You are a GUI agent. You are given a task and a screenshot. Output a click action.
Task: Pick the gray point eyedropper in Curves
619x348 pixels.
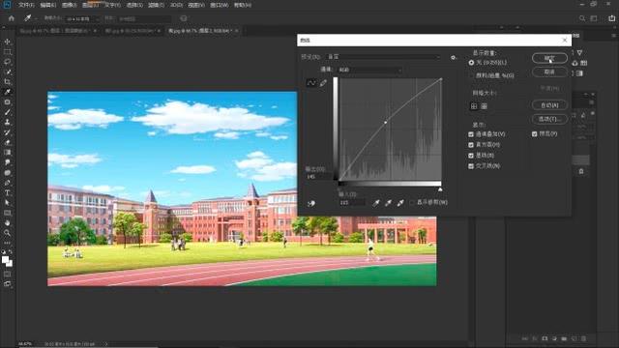[x=388, y=203]
